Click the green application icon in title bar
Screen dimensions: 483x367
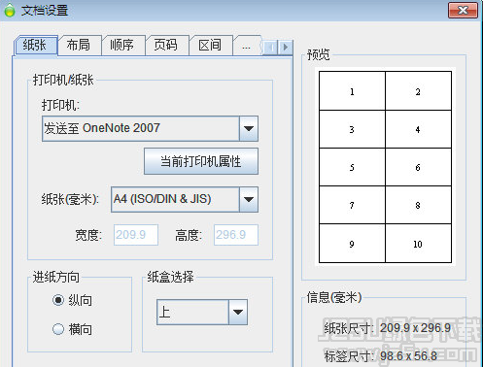(10, 10)
